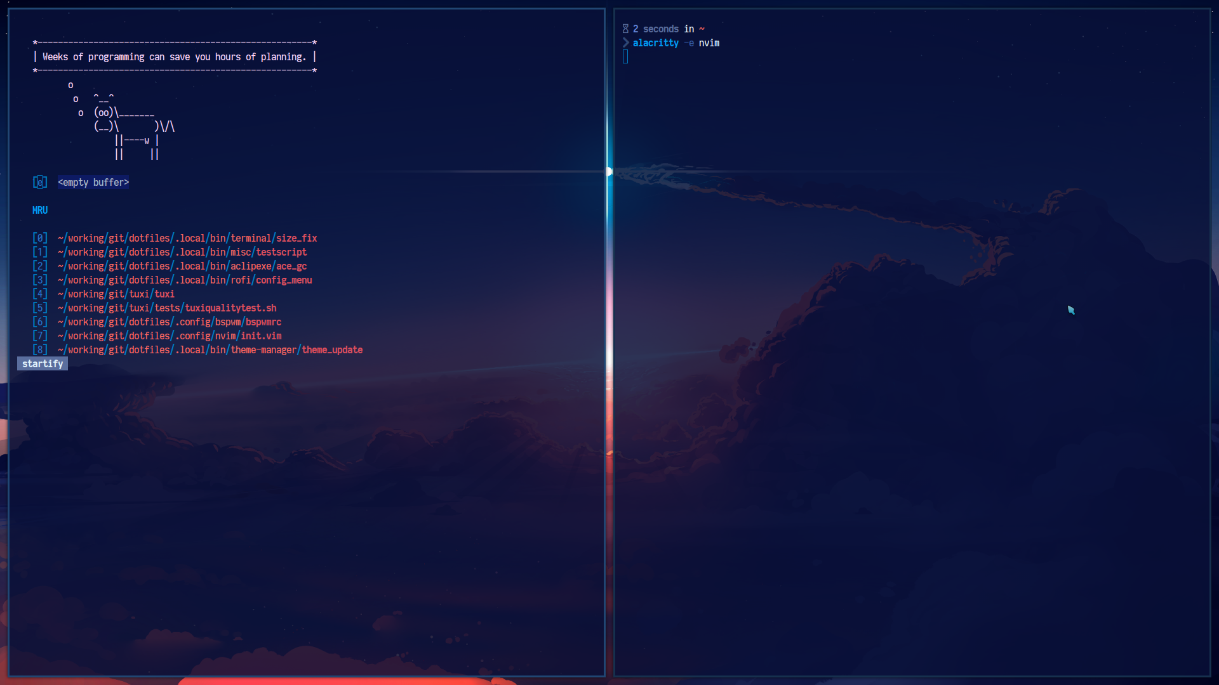Open the ace_gc aclipexe entry
1219x685 pixels.
(x=182, y=266)
